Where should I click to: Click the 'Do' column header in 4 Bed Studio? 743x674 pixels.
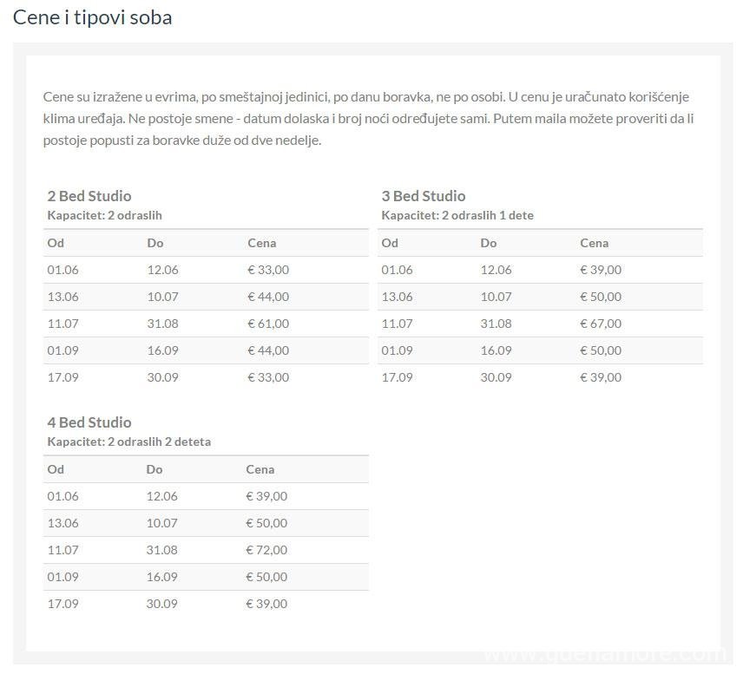tap(154, 469)
